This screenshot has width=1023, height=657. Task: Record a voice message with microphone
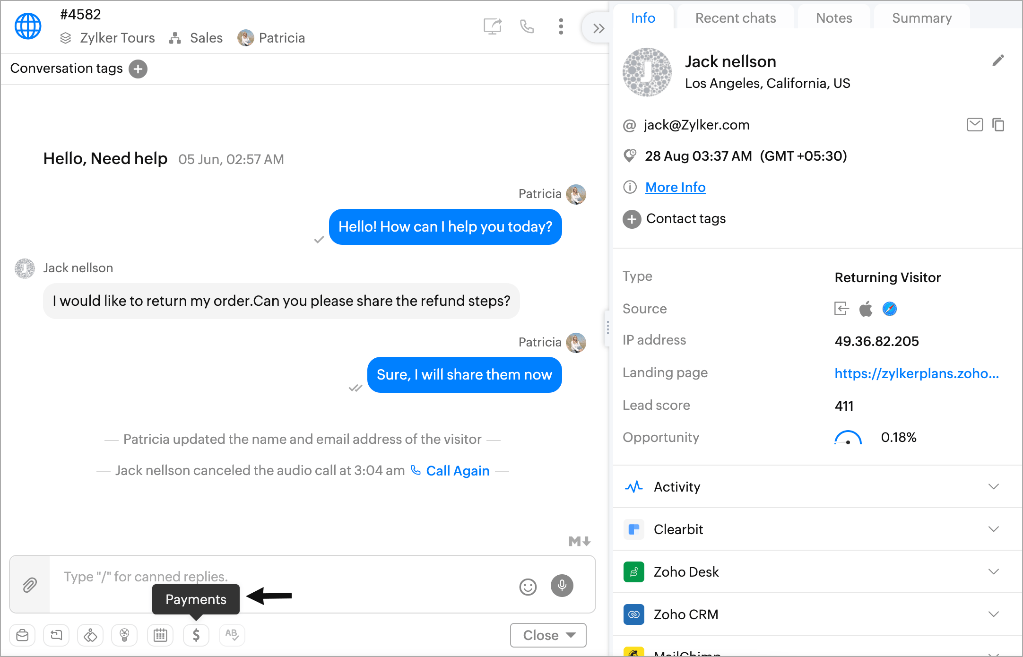562,586
